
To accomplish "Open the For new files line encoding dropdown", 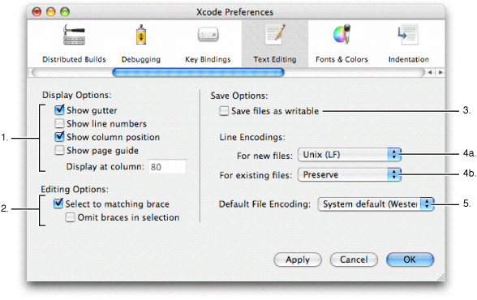I will pyautogui.click(x=350, y=155).
